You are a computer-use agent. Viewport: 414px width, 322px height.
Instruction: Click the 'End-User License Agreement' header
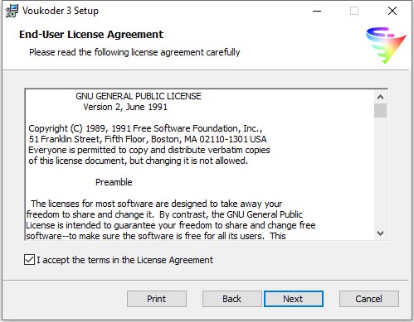pyautogui.click(x=91, y=35)
